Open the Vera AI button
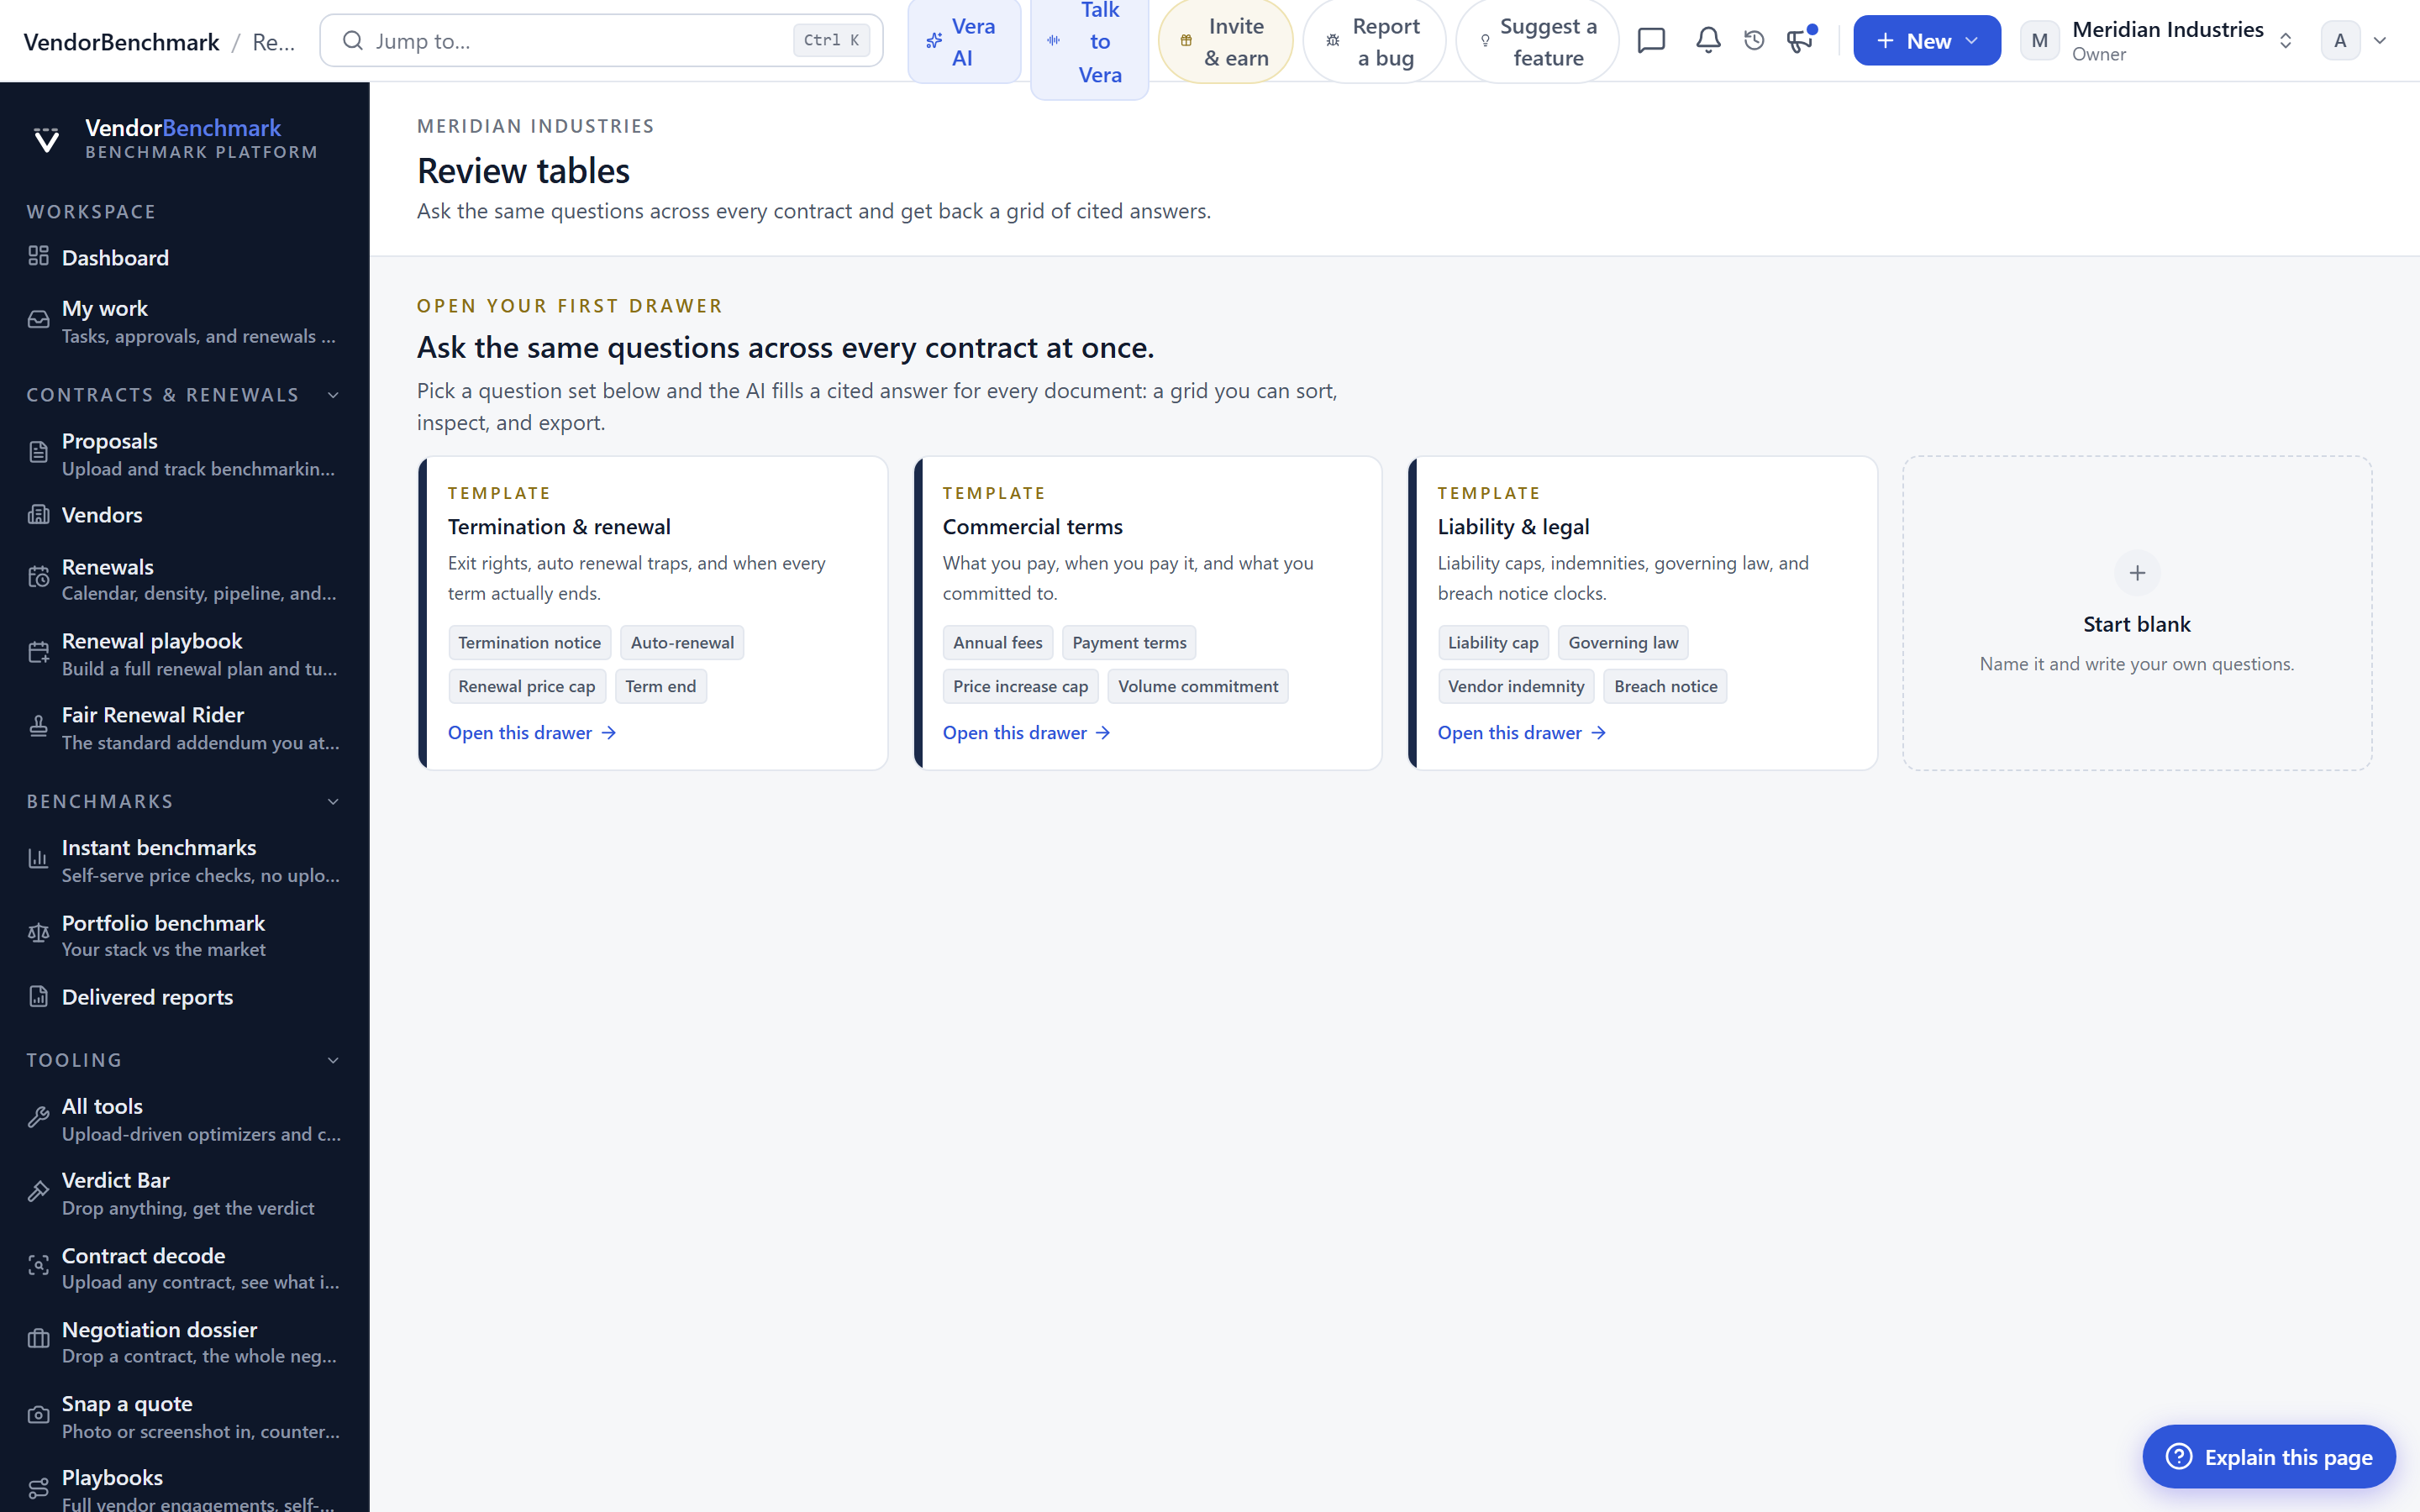The height and width of the screenshot is (1512, 2420). pos(964,41)
